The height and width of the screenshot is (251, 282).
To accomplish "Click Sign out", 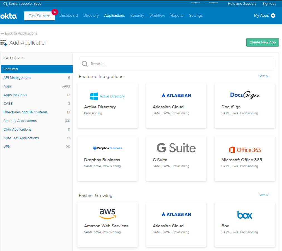I will tap(269, 4).
